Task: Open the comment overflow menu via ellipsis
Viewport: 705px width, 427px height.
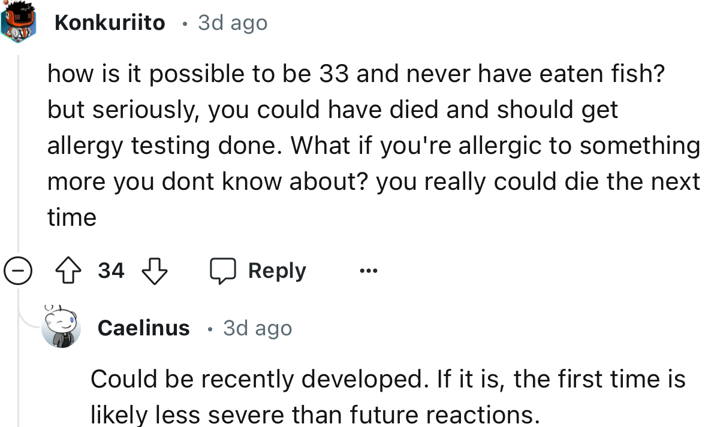Action: pyautogui.click(x=368, y=270)
